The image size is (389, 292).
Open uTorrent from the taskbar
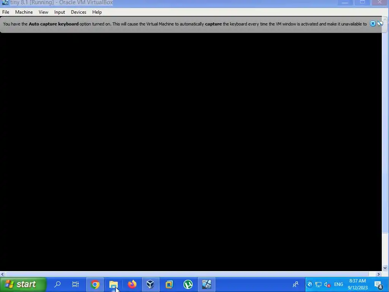click(188, 284)
